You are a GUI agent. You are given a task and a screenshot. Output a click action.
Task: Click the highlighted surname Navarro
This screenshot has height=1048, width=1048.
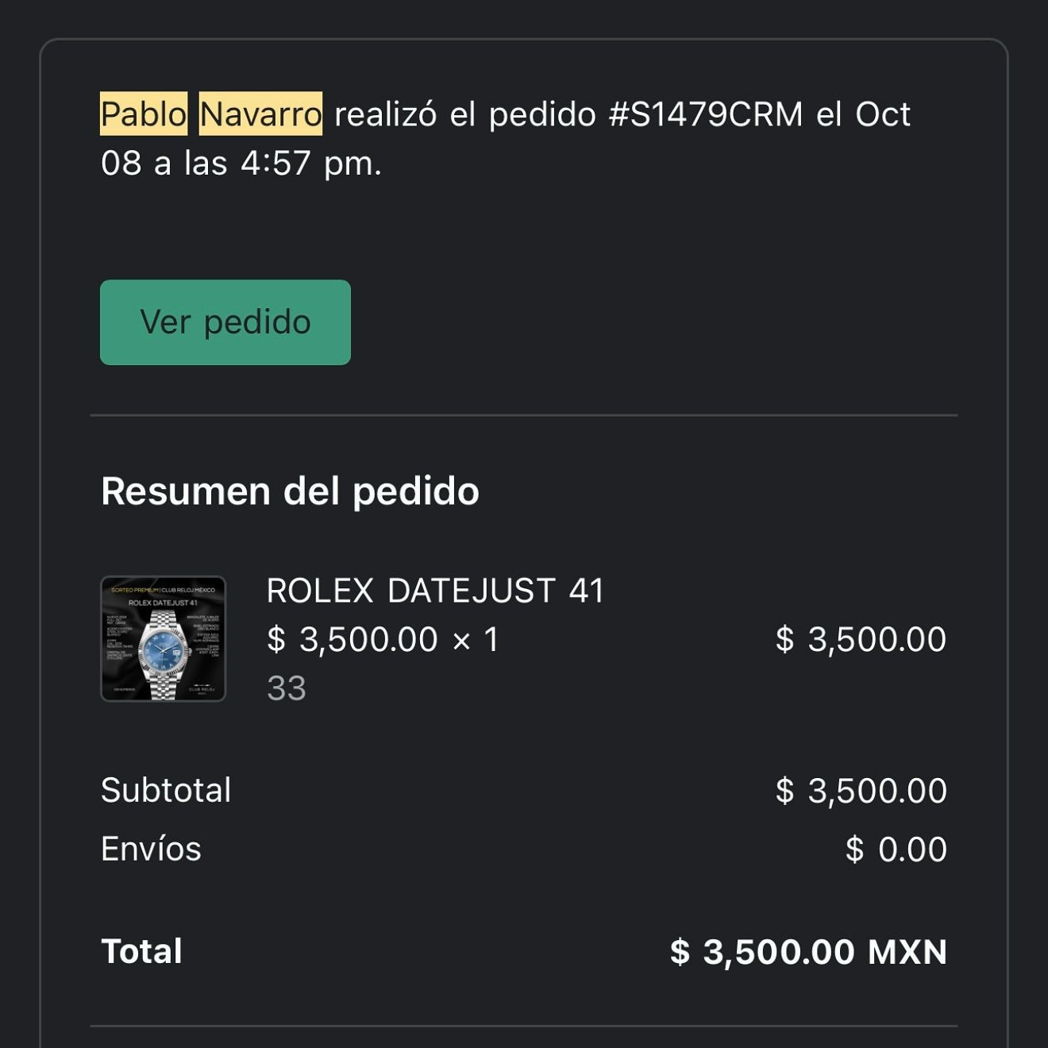[x=260, y=114]
